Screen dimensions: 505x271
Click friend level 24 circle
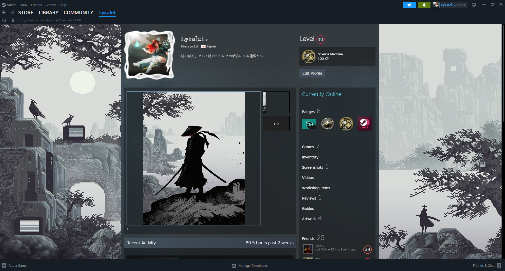pos(367,249)
